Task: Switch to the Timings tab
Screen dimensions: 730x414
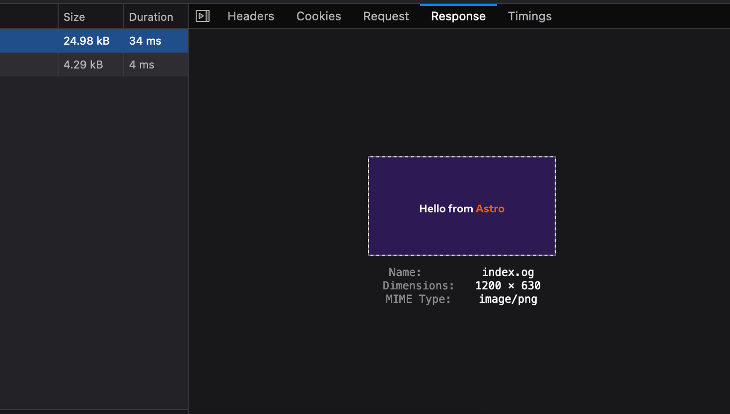Action: click(x=529, y=16)
